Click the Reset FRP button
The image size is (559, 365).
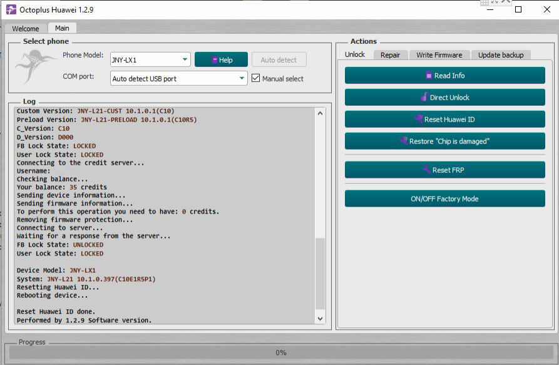[444, 170]
